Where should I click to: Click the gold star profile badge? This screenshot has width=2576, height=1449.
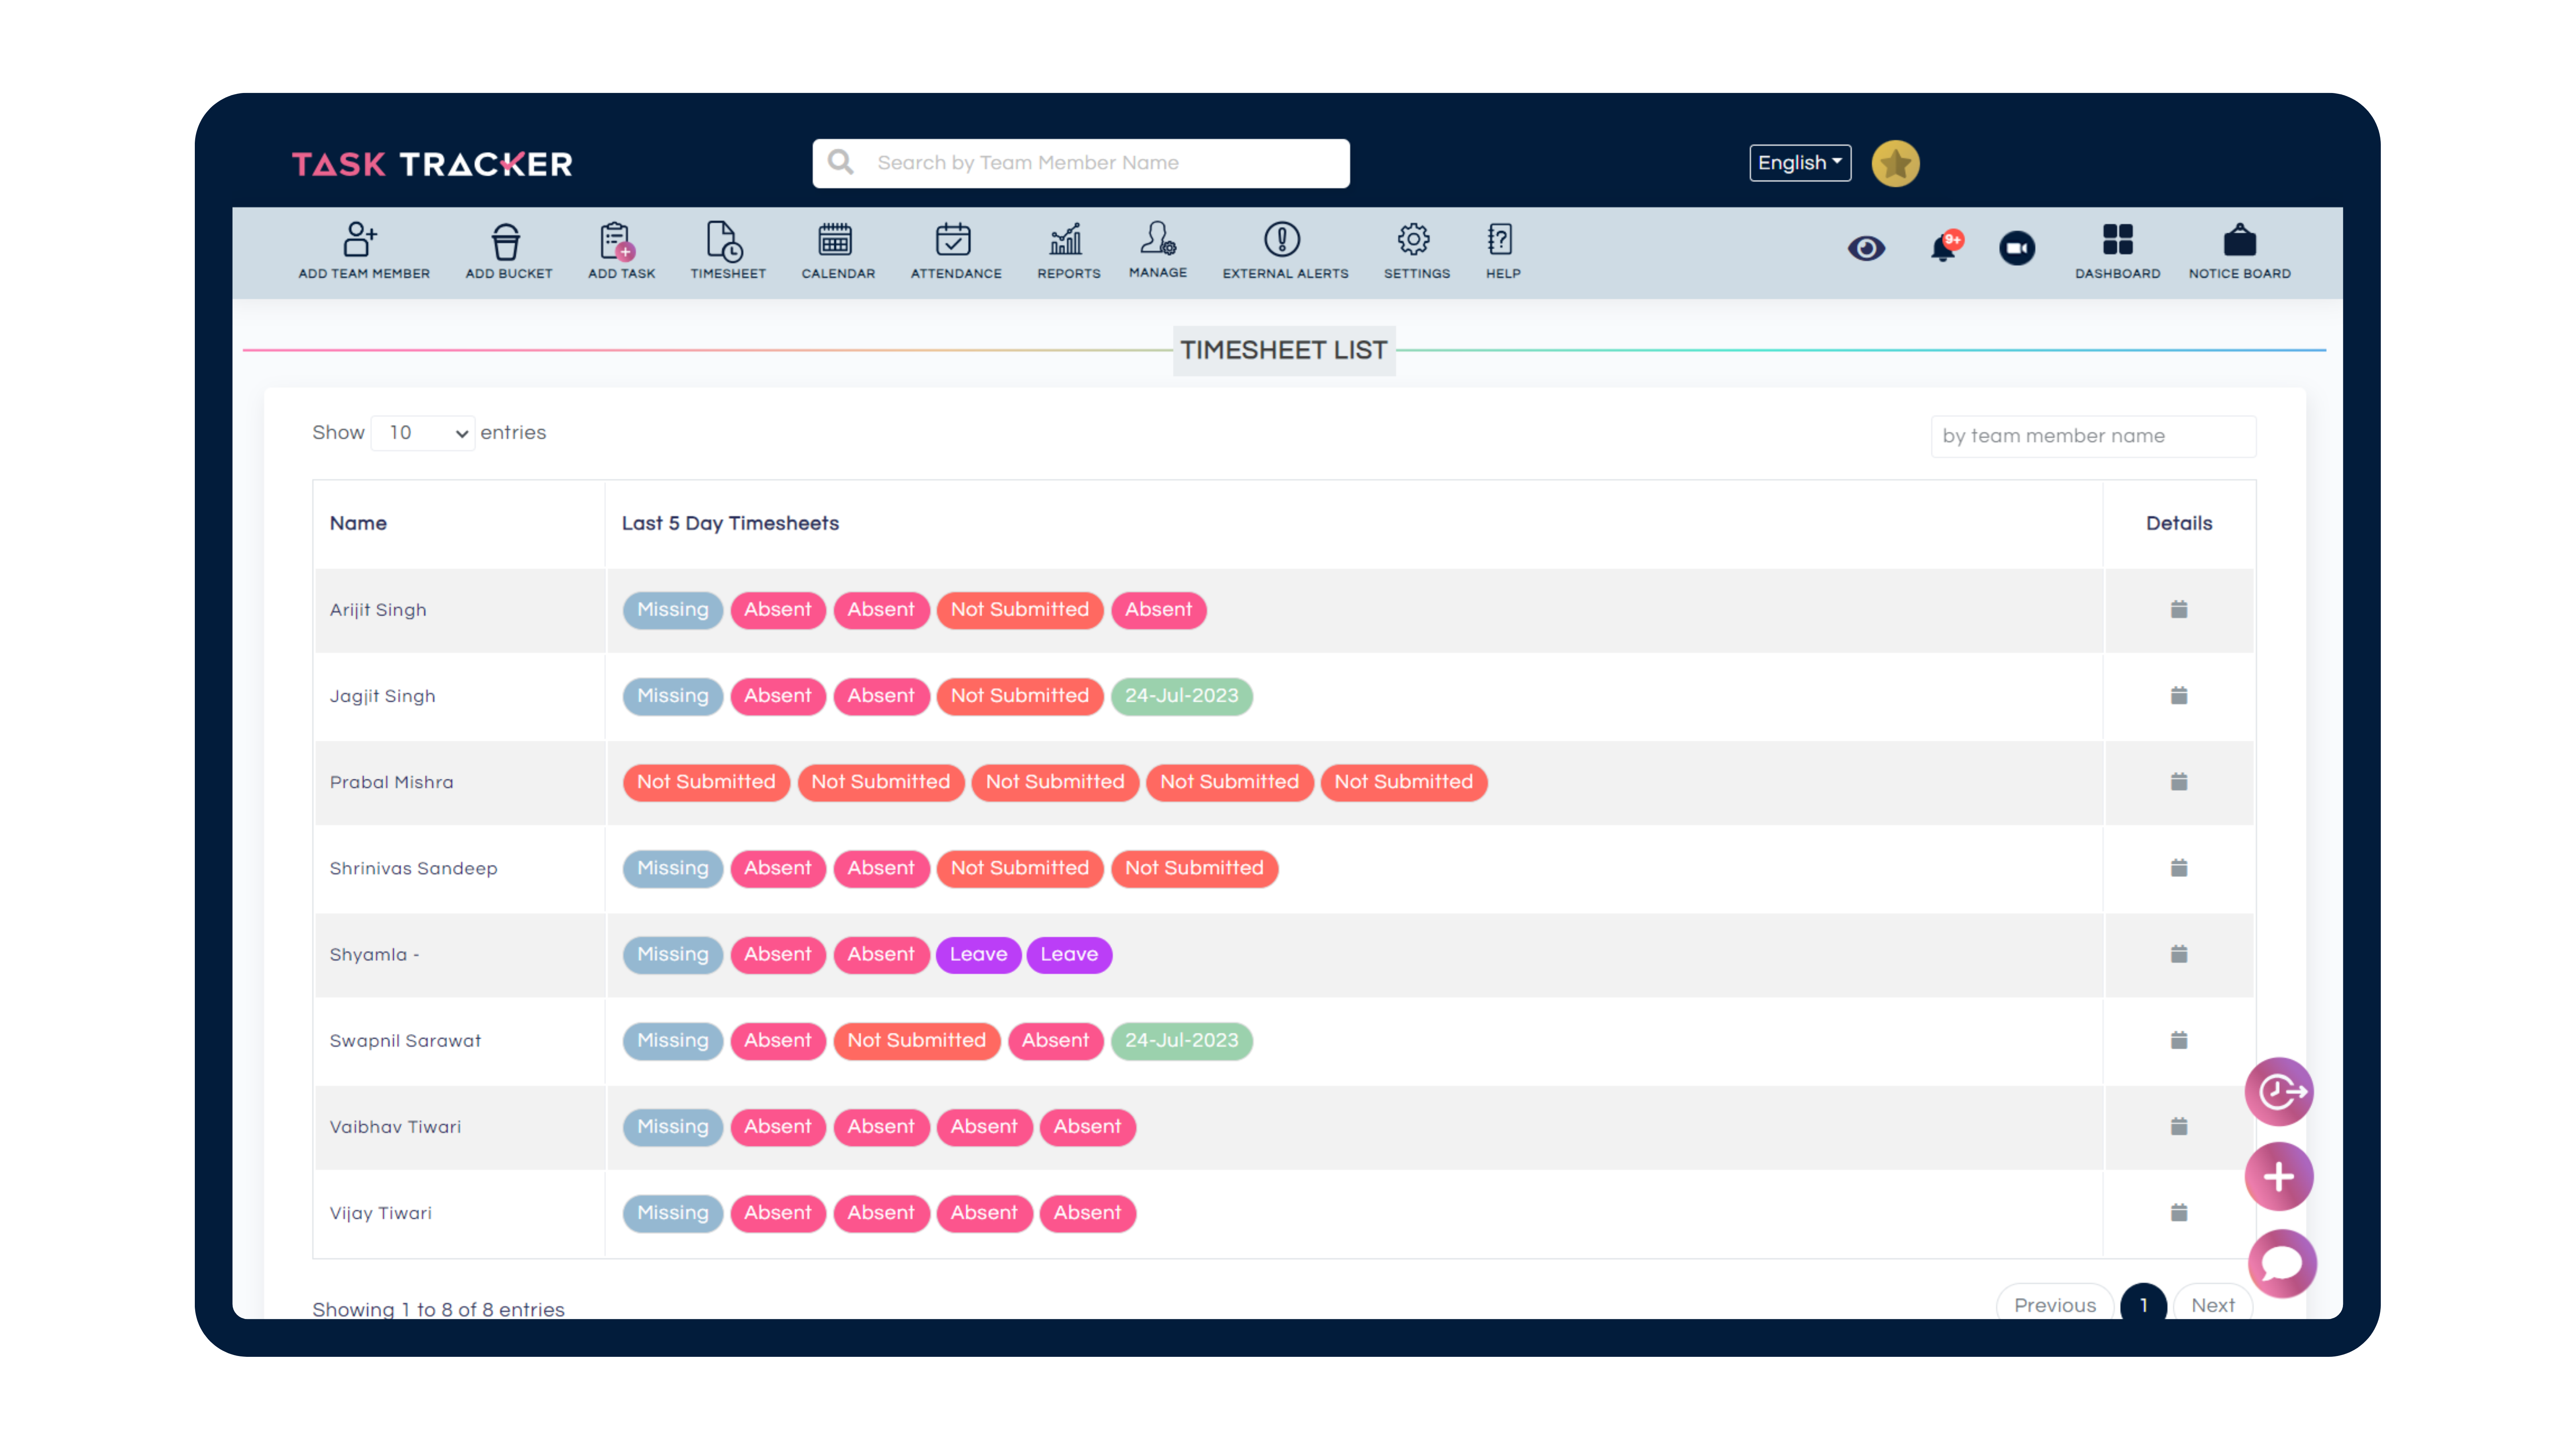pyautogui.click(x=1895, y=163)
